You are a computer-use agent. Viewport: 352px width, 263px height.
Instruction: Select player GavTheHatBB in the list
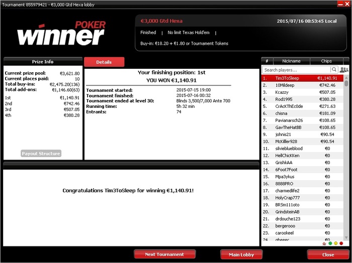coord(302,127)
